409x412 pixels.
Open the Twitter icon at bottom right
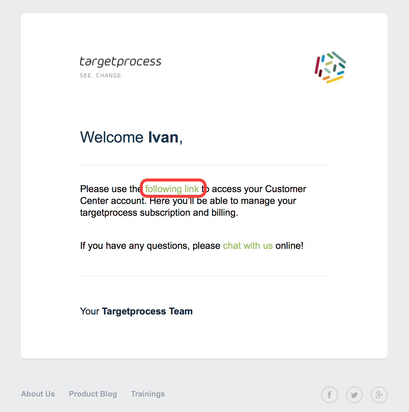[354, 395]
